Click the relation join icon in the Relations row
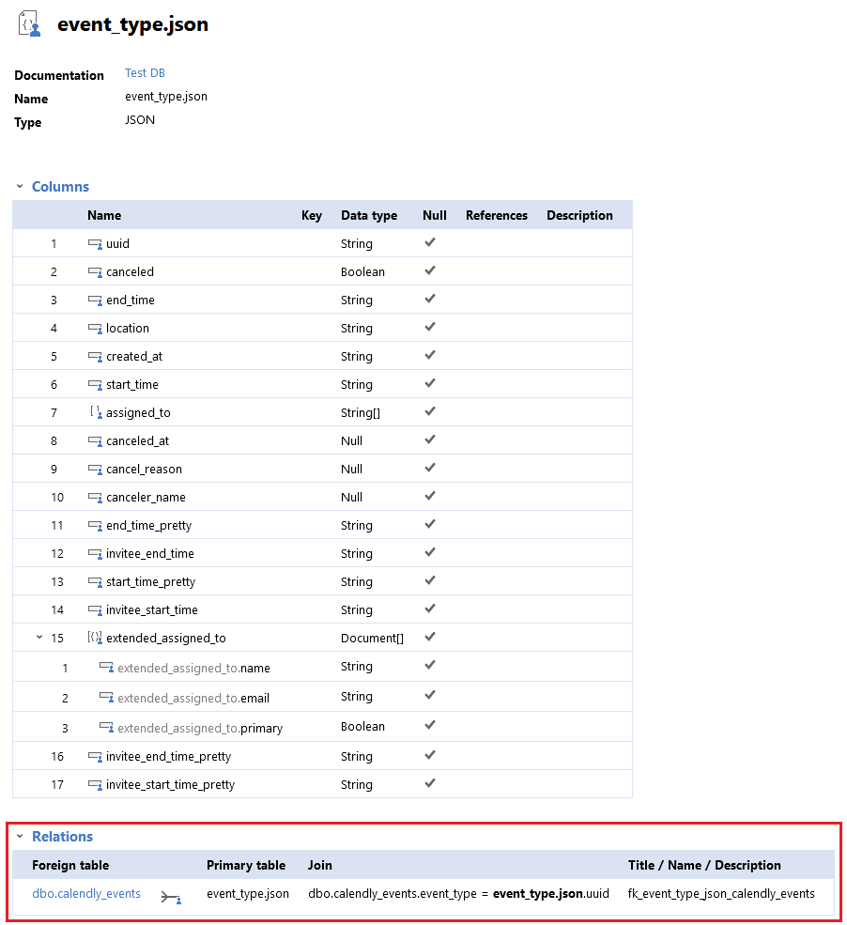Viewport: 847px width, 925px height. [x=171, y=898]
